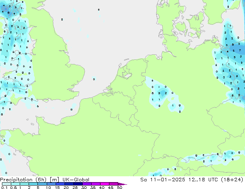Click the 30–35 purple legend swatch
The height and width of the screenshot is (189, 245).
click(x=87, y=184)
